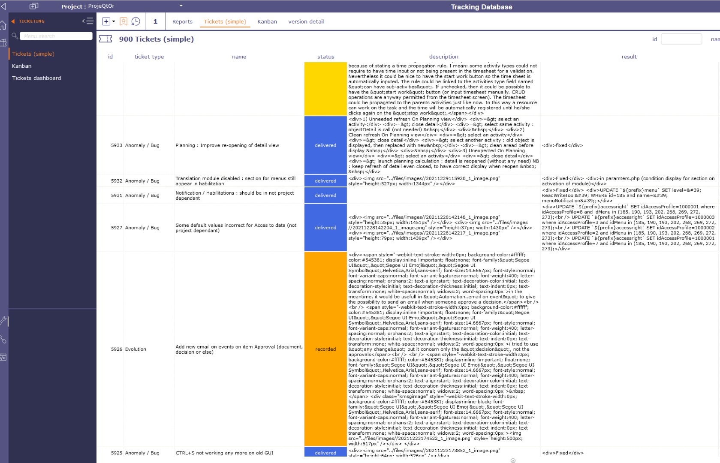This screenshot has height=463, width=720.
Task: Click the new tab icon in top bar
Action: coord(34,6)
